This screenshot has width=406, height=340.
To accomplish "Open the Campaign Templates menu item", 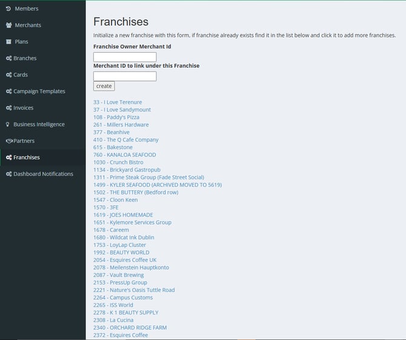I will click(x=39, y=92).
